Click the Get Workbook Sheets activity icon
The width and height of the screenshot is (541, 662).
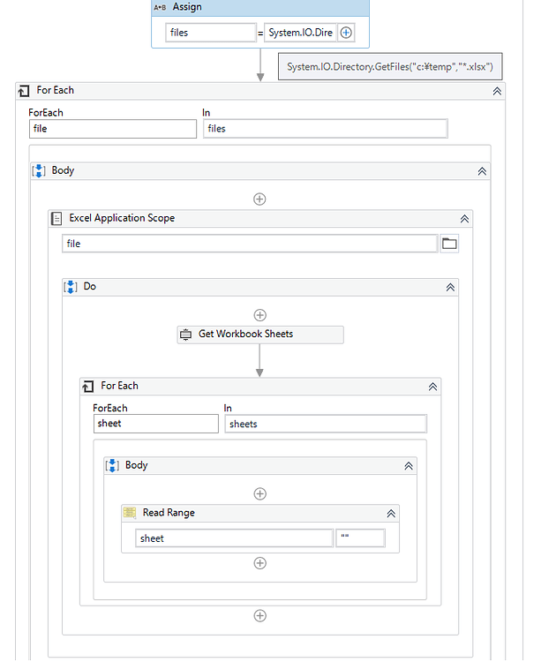(x=186, y=335)
